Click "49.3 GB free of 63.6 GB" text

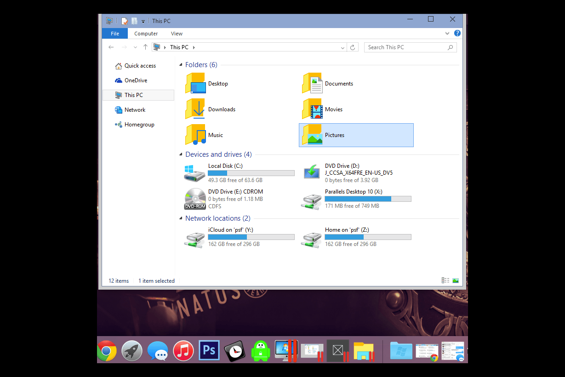point(235,181)
